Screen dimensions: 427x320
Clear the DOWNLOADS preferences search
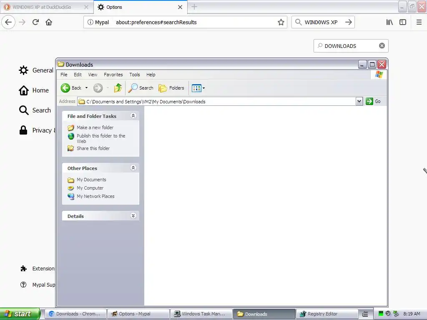click(x=382, y=46)
